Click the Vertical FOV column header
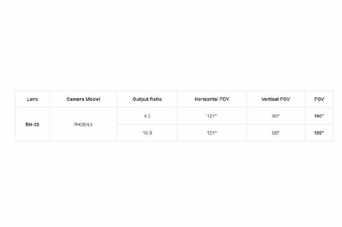 tap(276, 99)
